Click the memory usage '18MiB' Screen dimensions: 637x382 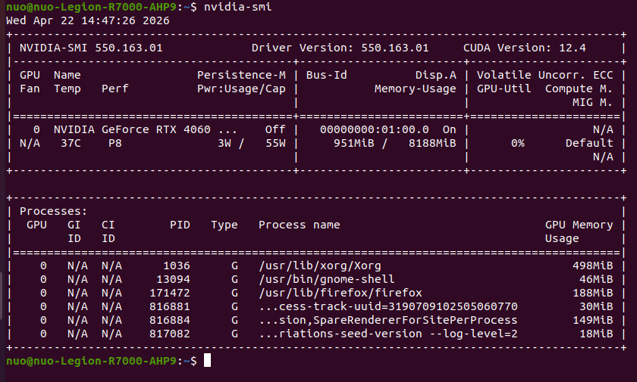click(596, 334)
